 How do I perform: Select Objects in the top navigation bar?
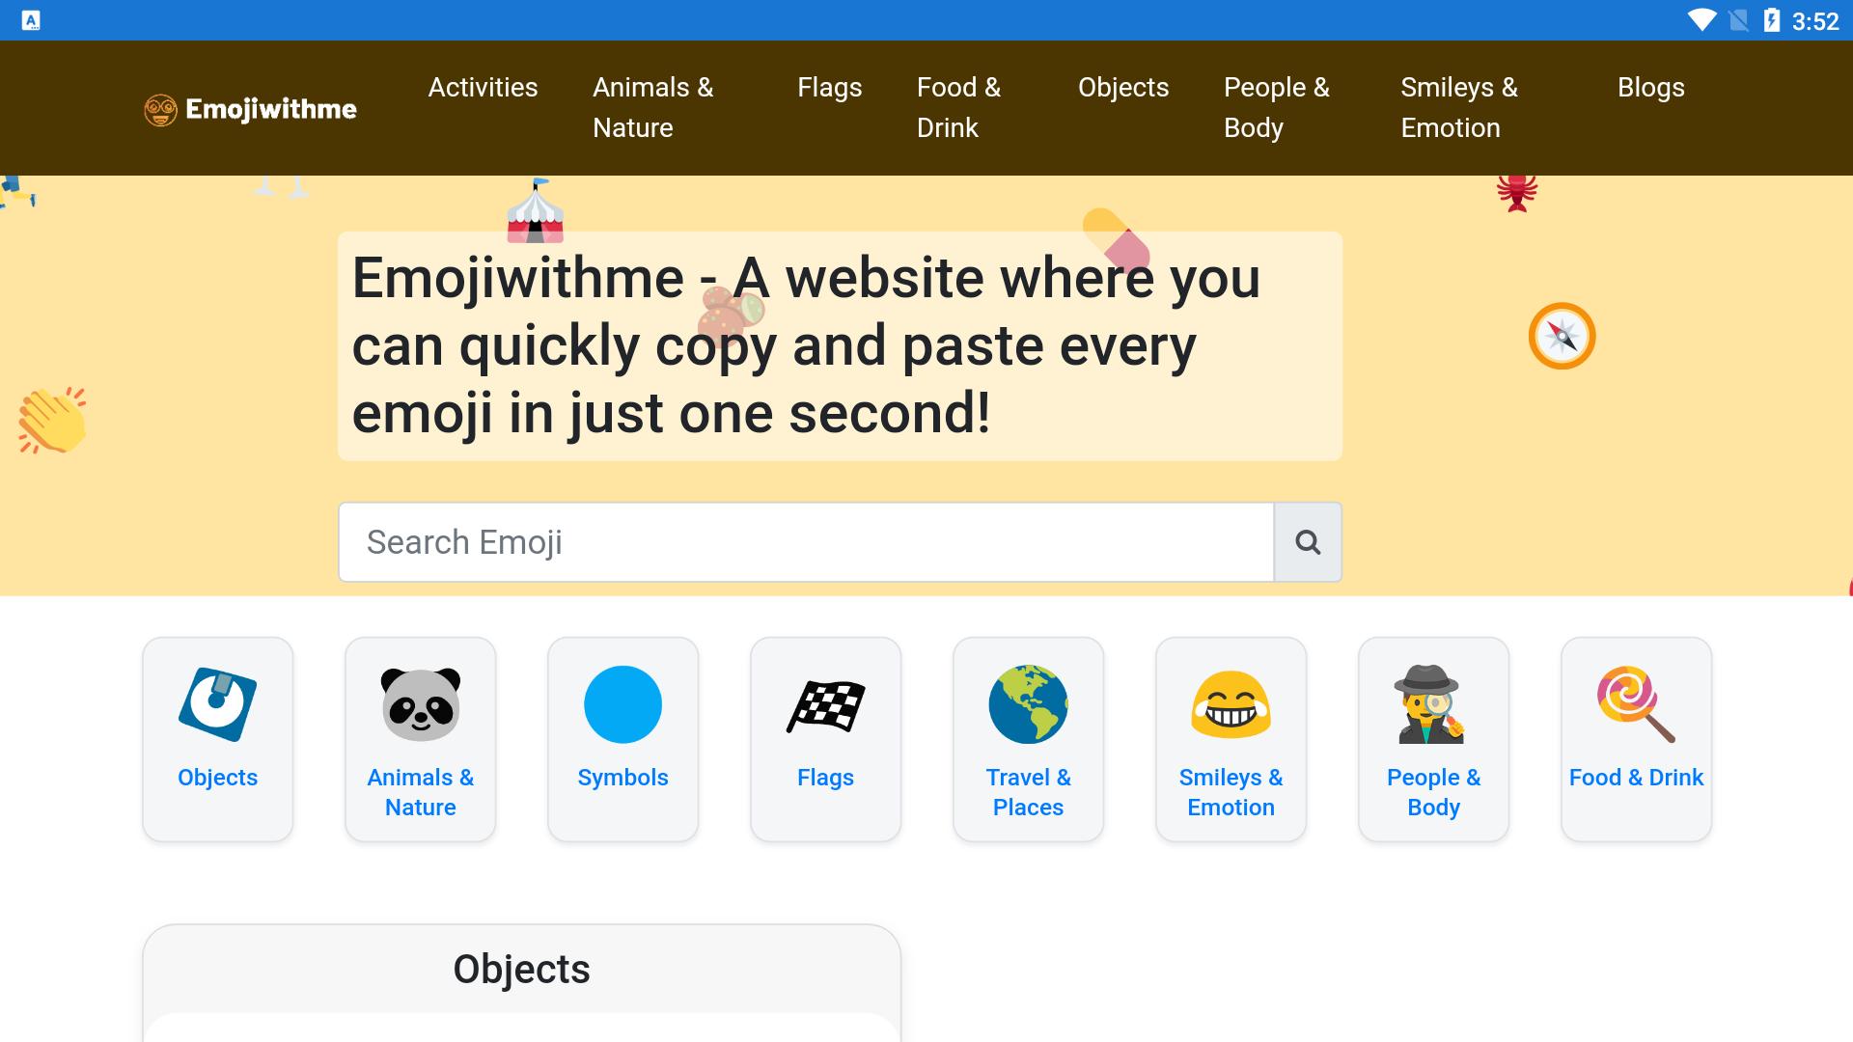pos(1123,88)
